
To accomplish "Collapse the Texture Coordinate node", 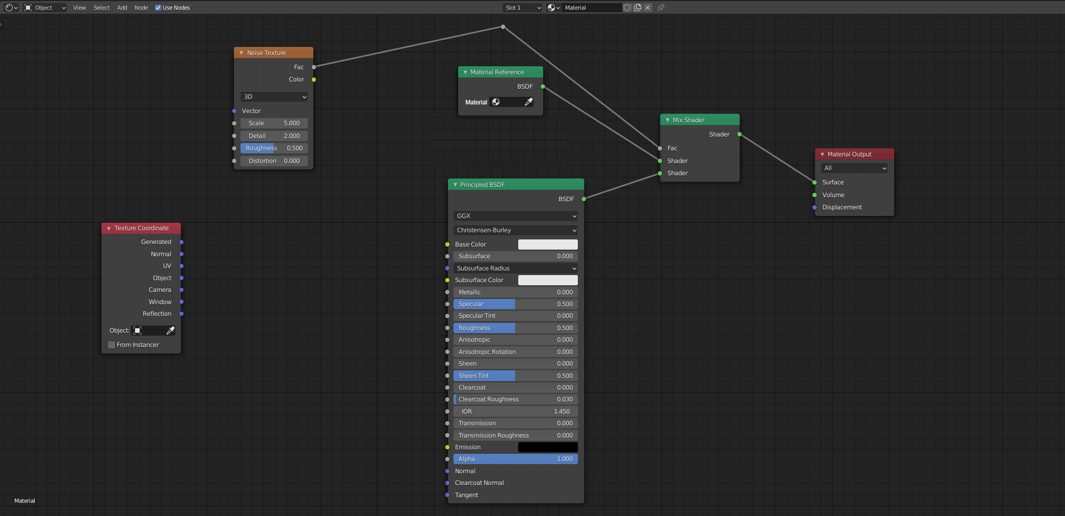I will (109, 228).
